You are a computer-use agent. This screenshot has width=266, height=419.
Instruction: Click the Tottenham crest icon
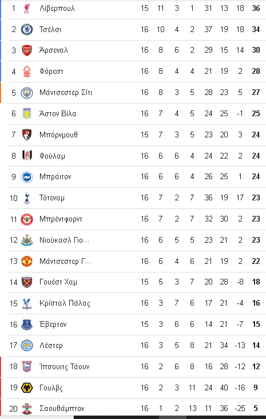click(27, 198)
